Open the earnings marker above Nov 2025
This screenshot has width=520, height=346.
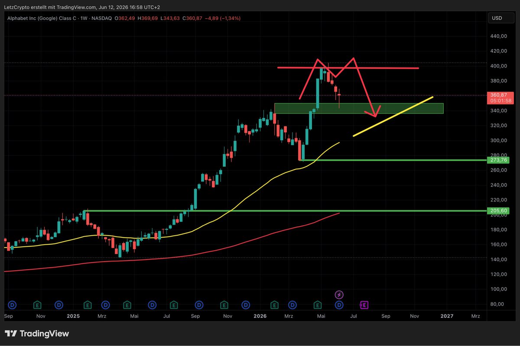(224, 305)
